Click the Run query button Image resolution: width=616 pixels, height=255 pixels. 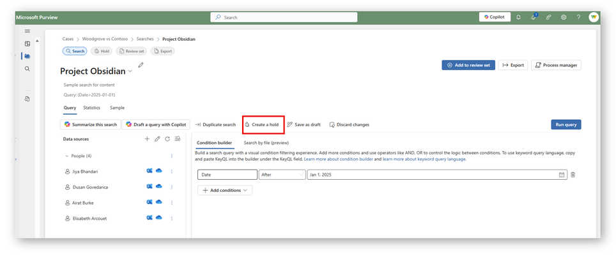(566, 124)
